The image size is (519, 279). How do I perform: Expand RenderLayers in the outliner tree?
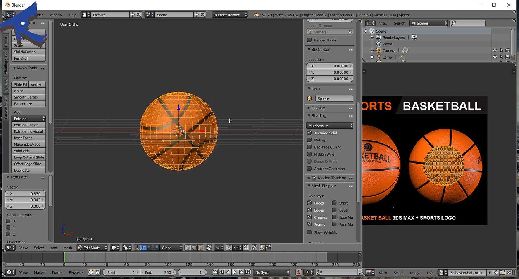click(372, 38)
